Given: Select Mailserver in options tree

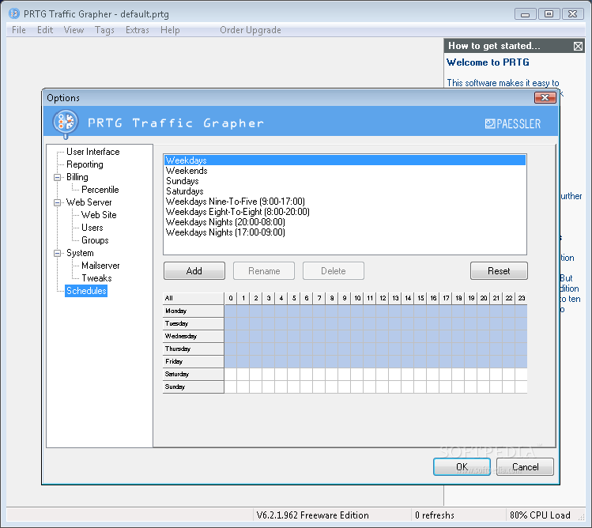Looking at the screenshot, I should coord(100,266).
